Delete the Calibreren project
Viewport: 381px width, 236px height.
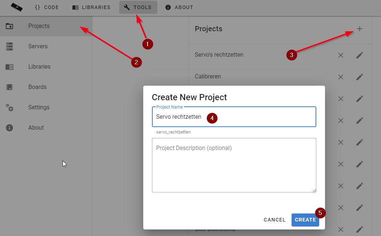coord(341,77)
